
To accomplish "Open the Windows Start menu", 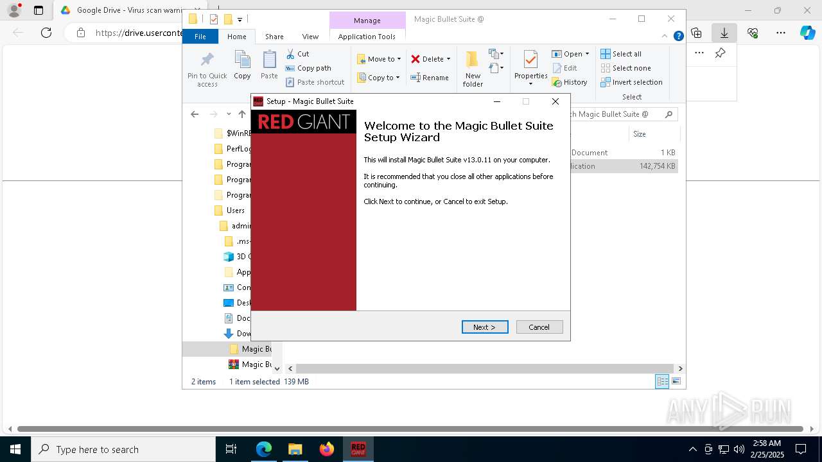I will coord(15,449).
